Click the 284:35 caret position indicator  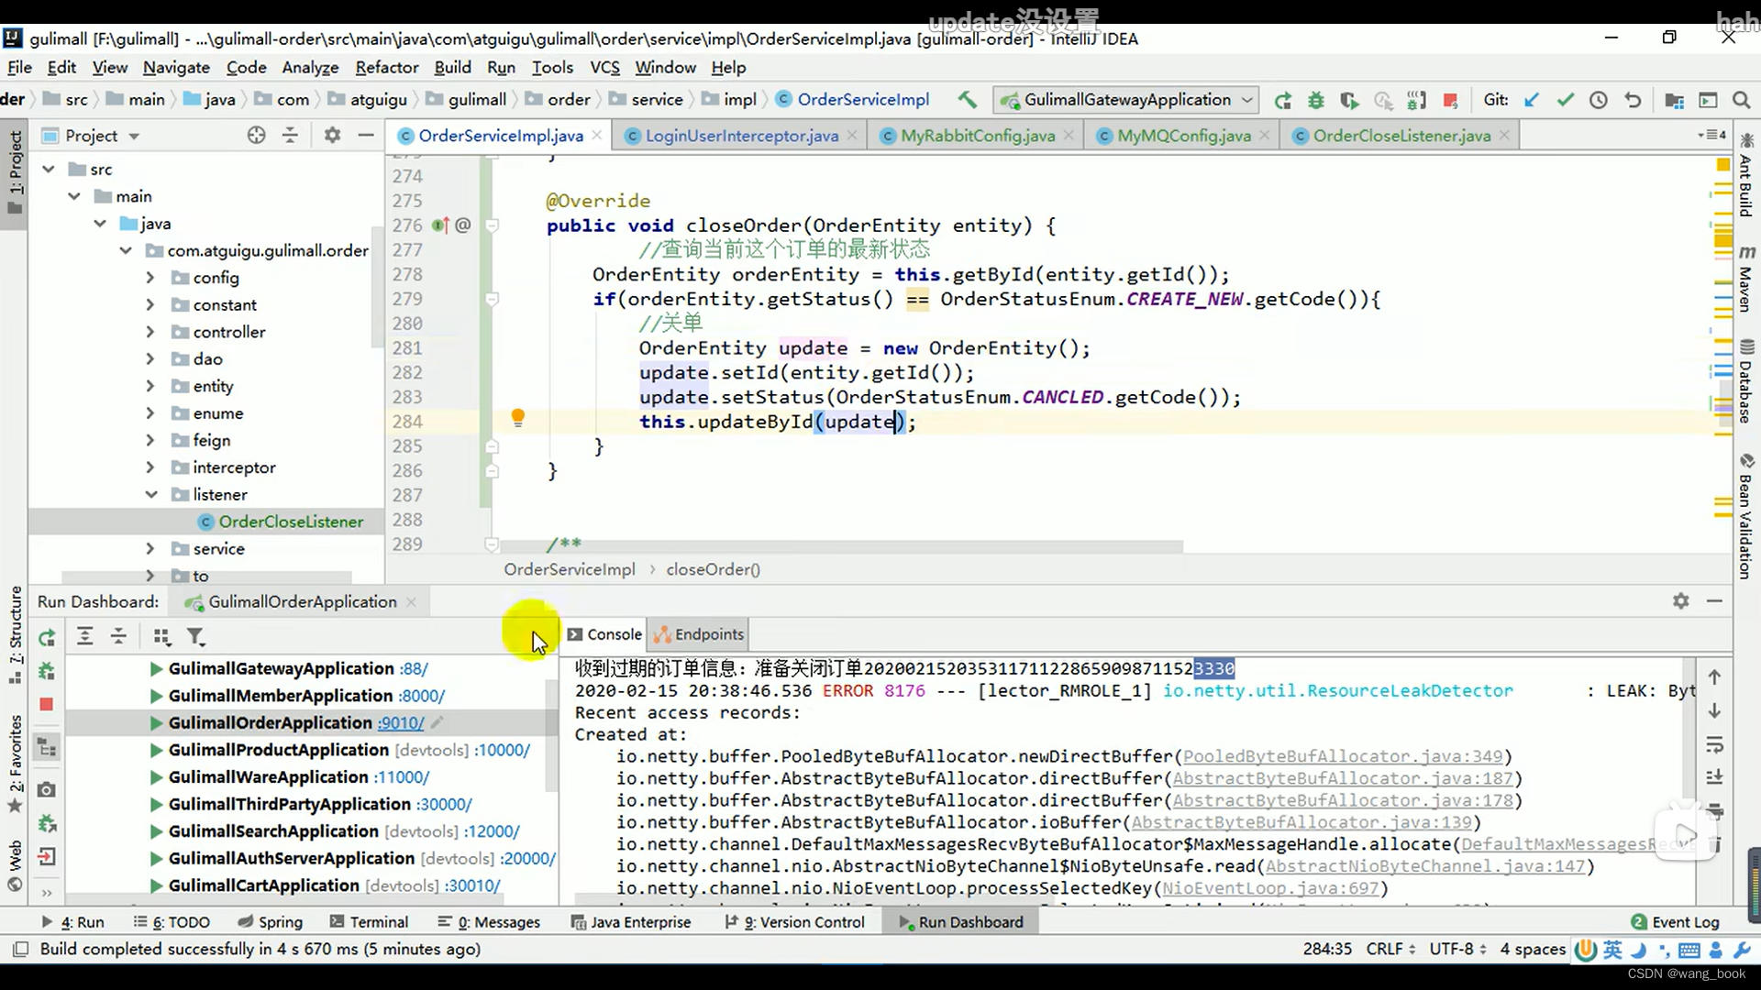tap(1327, 949)
